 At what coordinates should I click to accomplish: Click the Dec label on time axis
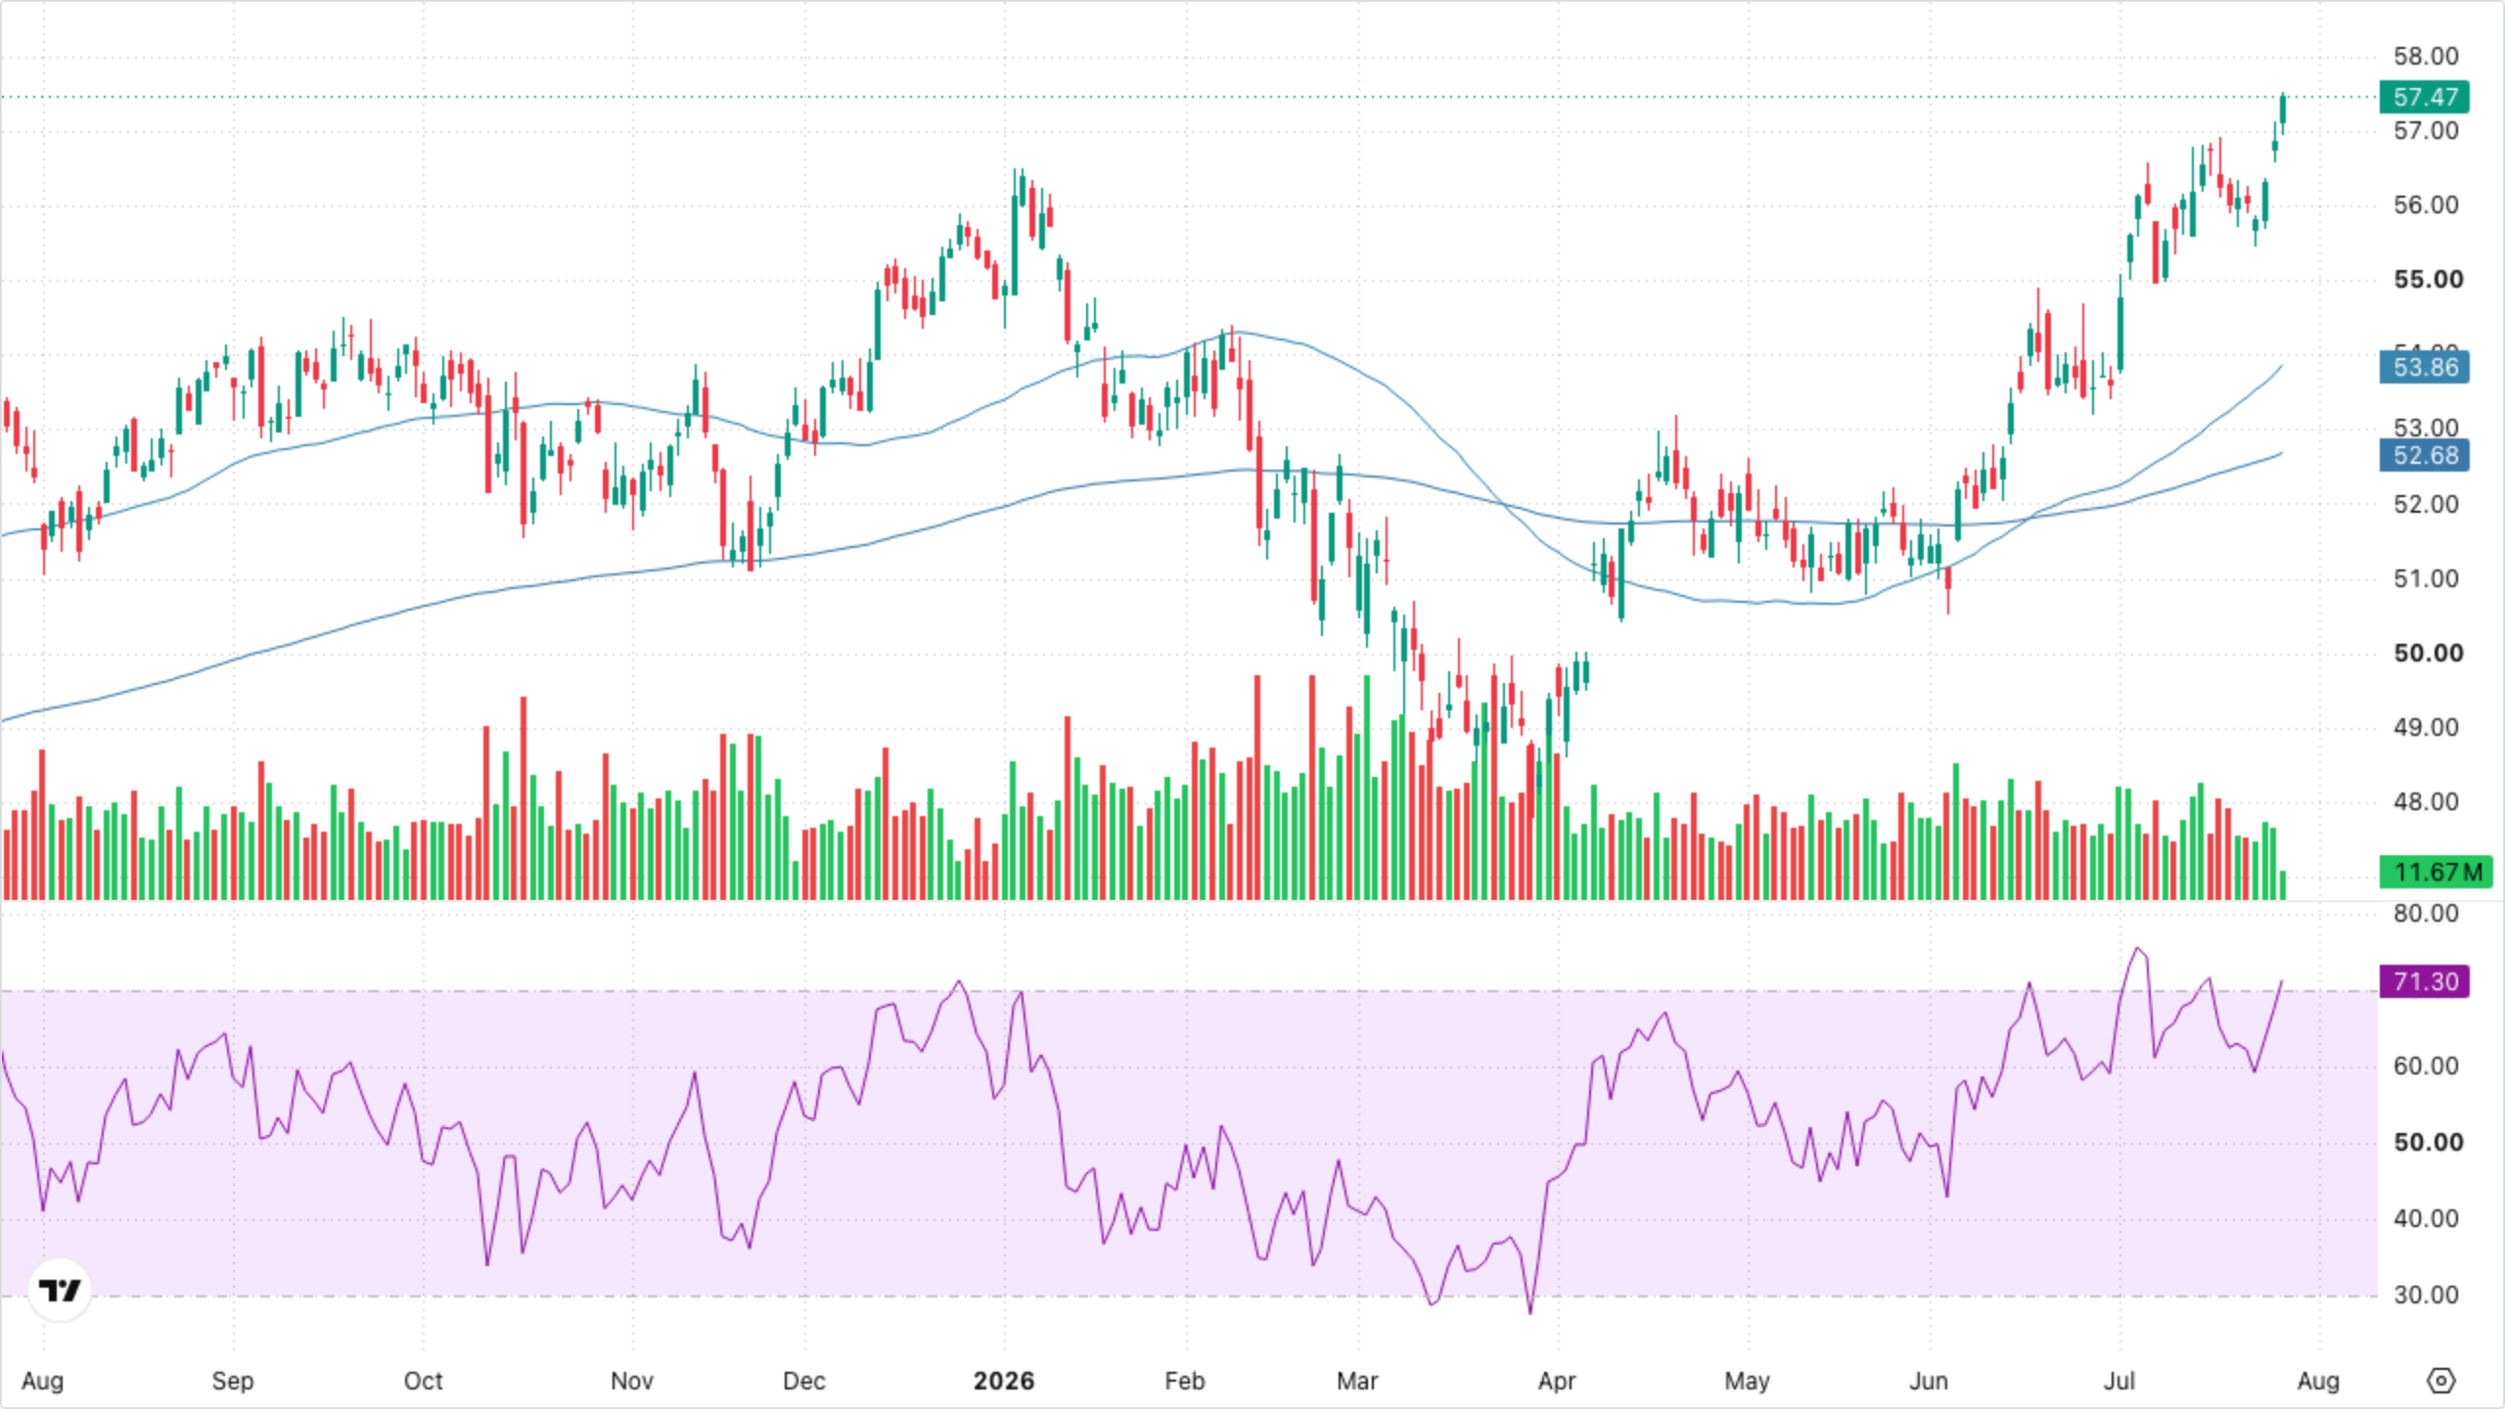pyautogui.click(x=804, y=1381)
